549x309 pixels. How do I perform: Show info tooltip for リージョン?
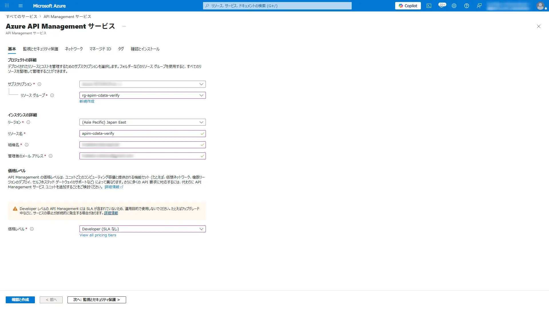pyautogui.click(x=28, y=122)
